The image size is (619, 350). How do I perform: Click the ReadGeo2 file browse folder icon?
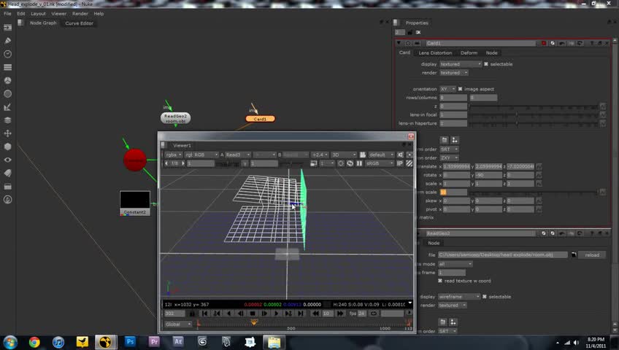[574, 255]
